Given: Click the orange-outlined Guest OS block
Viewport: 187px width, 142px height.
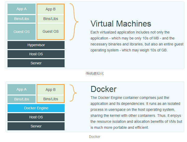Looking at the screenshot, I should tap(51, 31).
